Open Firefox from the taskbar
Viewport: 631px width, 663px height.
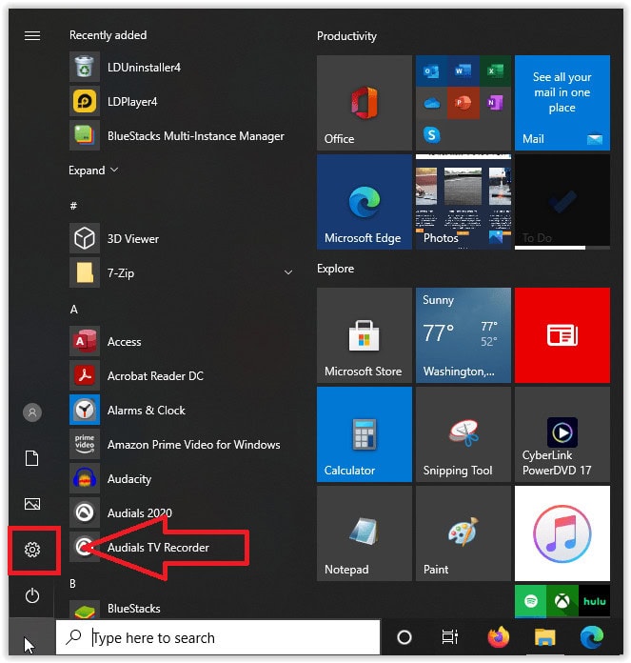pos(497,637)
